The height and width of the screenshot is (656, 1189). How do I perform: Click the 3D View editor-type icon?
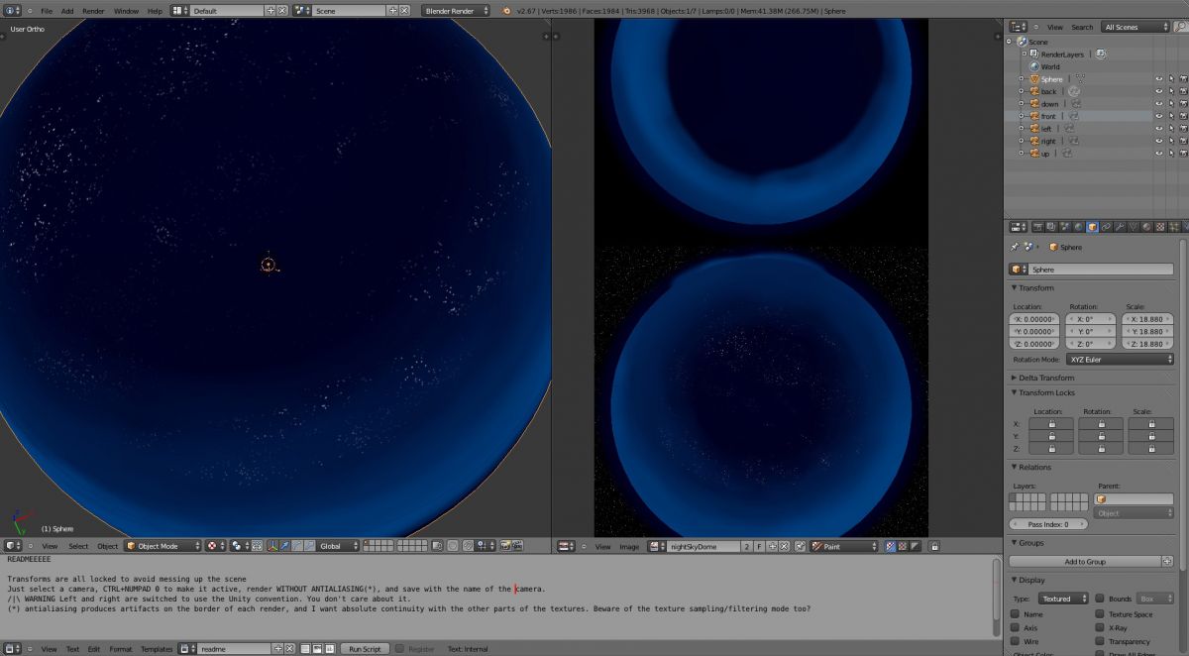pyautogui.click(x=12, y=546)
